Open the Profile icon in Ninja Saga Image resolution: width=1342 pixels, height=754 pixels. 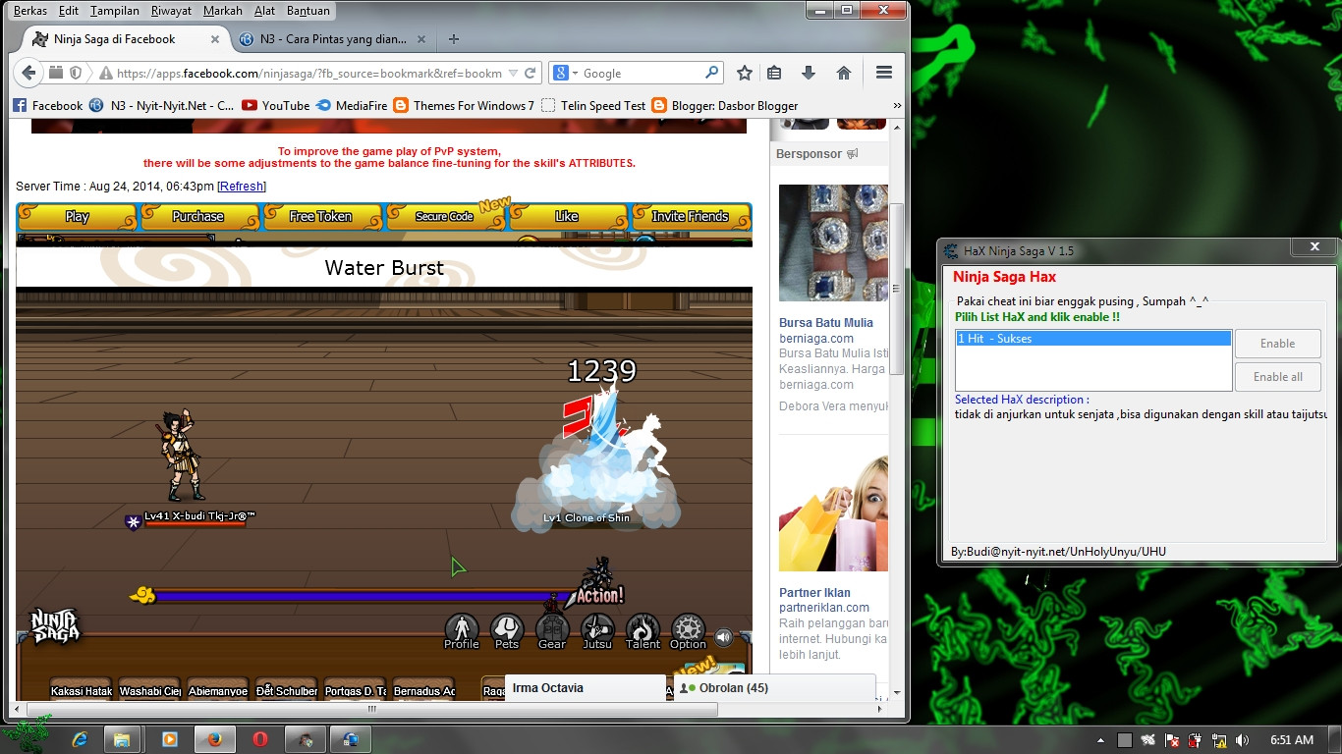461,631
